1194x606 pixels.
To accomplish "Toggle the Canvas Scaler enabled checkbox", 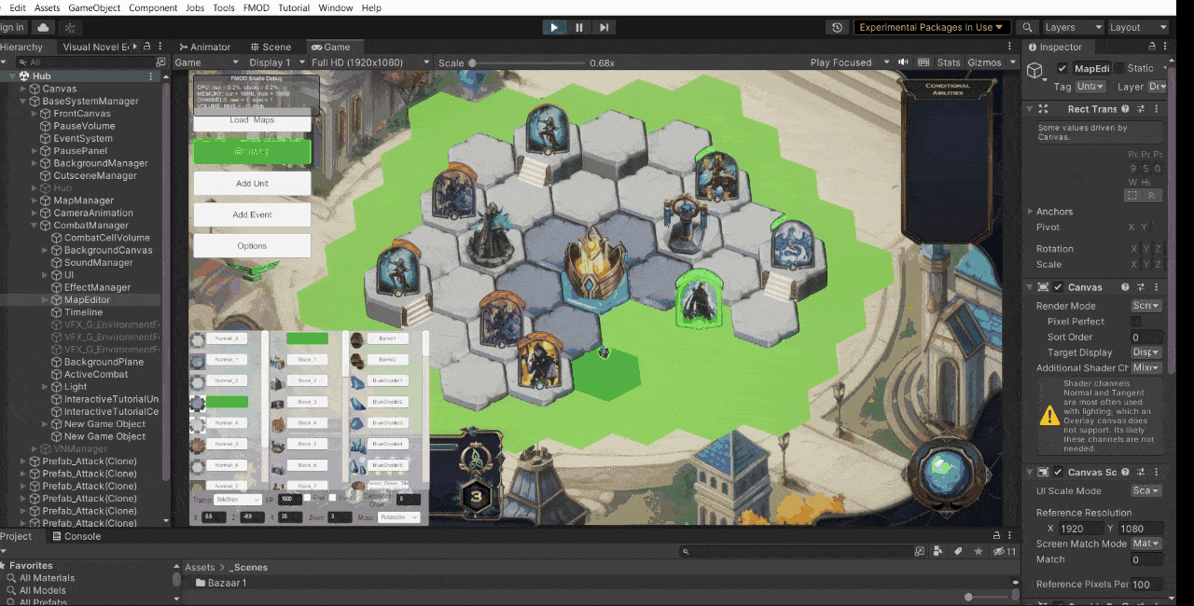I will 1058,472.
